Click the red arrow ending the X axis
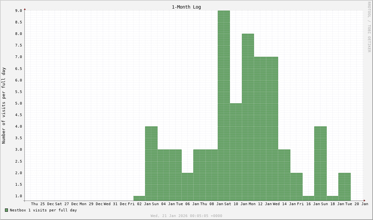373x220 pixels. (x=364, y=201)
